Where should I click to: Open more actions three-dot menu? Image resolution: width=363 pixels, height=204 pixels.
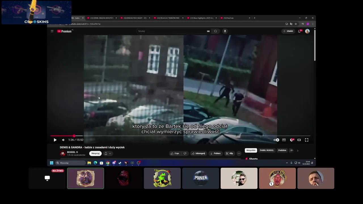click(239, 153)
